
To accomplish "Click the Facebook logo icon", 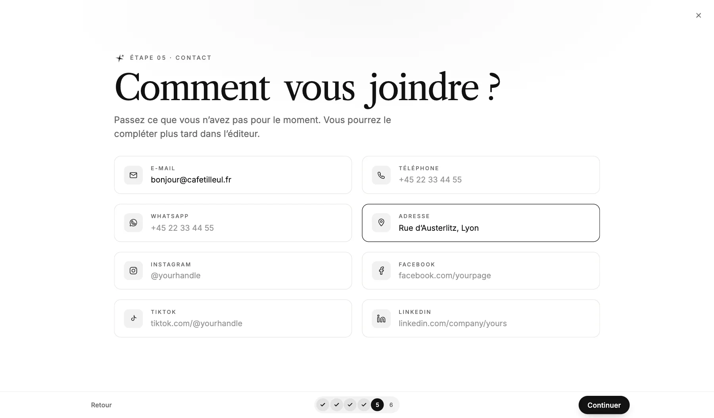I will coord(381,271).
